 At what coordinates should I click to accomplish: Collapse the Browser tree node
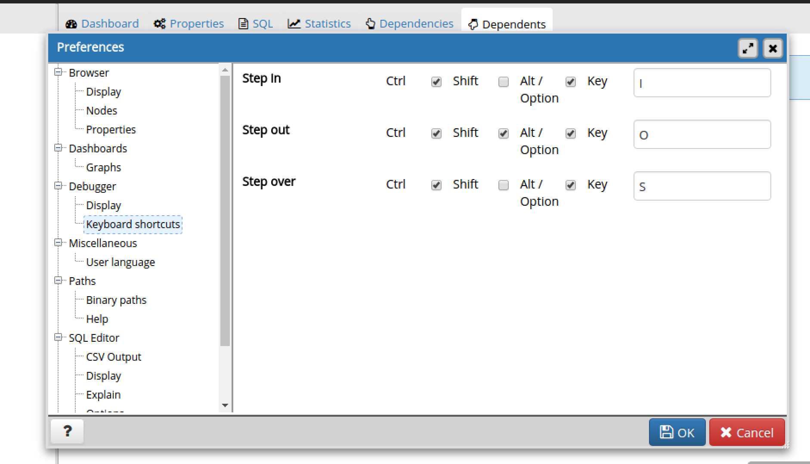(x=59, y=71)
